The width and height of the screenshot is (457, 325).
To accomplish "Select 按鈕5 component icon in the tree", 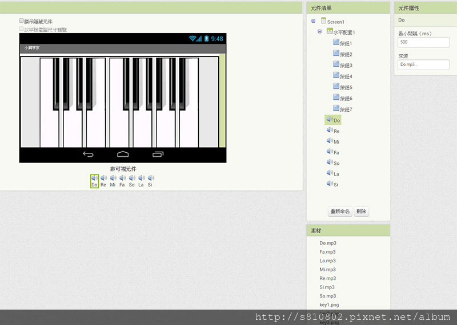I will pos(336,87).
